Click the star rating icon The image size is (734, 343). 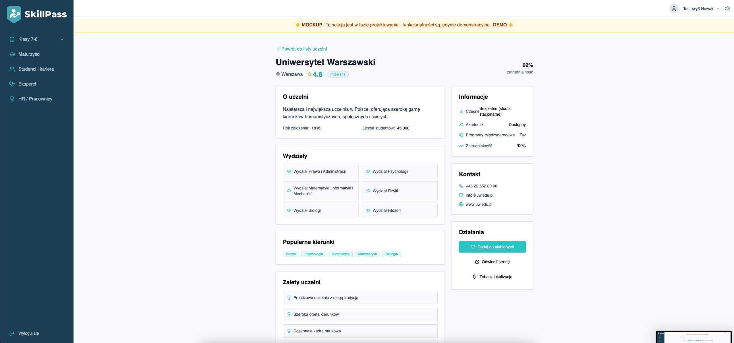[x=310, y=74]
